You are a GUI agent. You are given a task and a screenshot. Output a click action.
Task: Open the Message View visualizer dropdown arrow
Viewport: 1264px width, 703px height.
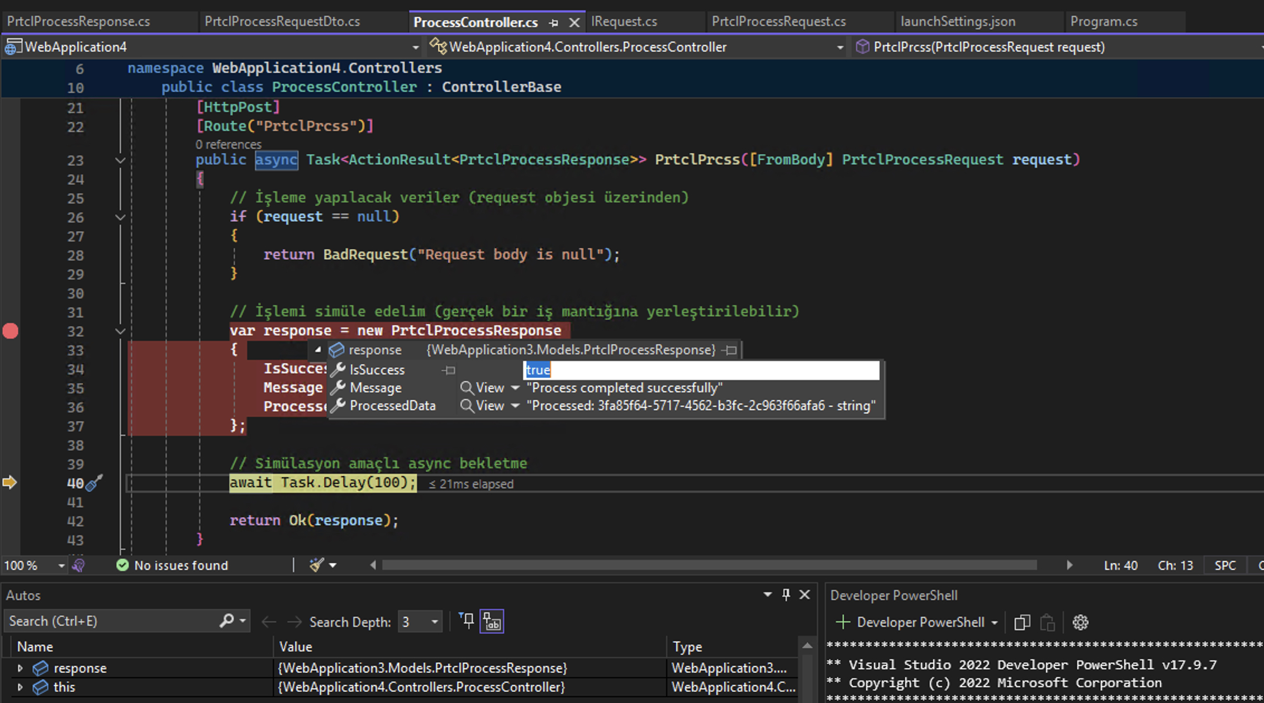click(x=515, y=388)
